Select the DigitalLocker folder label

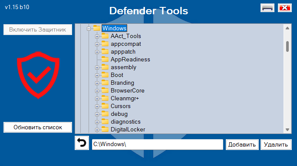128,129
